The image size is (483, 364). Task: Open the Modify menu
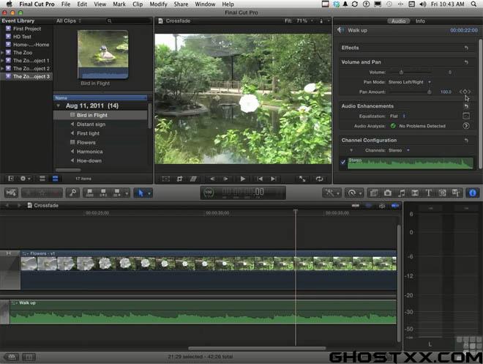click(158, 4)
